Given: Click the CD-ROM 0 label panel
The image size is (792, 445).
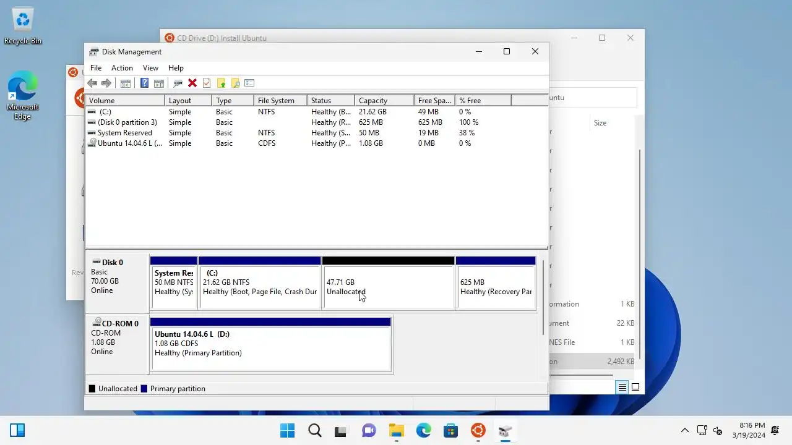Looking at the screenshot, I should click(118, 344).
